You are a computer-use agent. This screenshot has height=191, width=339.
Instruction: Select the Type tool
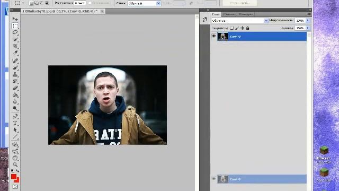[15, 123]
